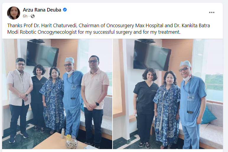Viewport: 228px width, 152px height.
Task: Click the glass bowl on the table
Action: tap(71, 142)
